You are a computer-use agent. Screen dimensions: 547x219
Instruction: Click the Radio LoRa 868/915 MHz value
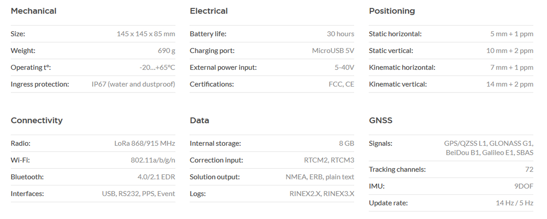point(145,143)
